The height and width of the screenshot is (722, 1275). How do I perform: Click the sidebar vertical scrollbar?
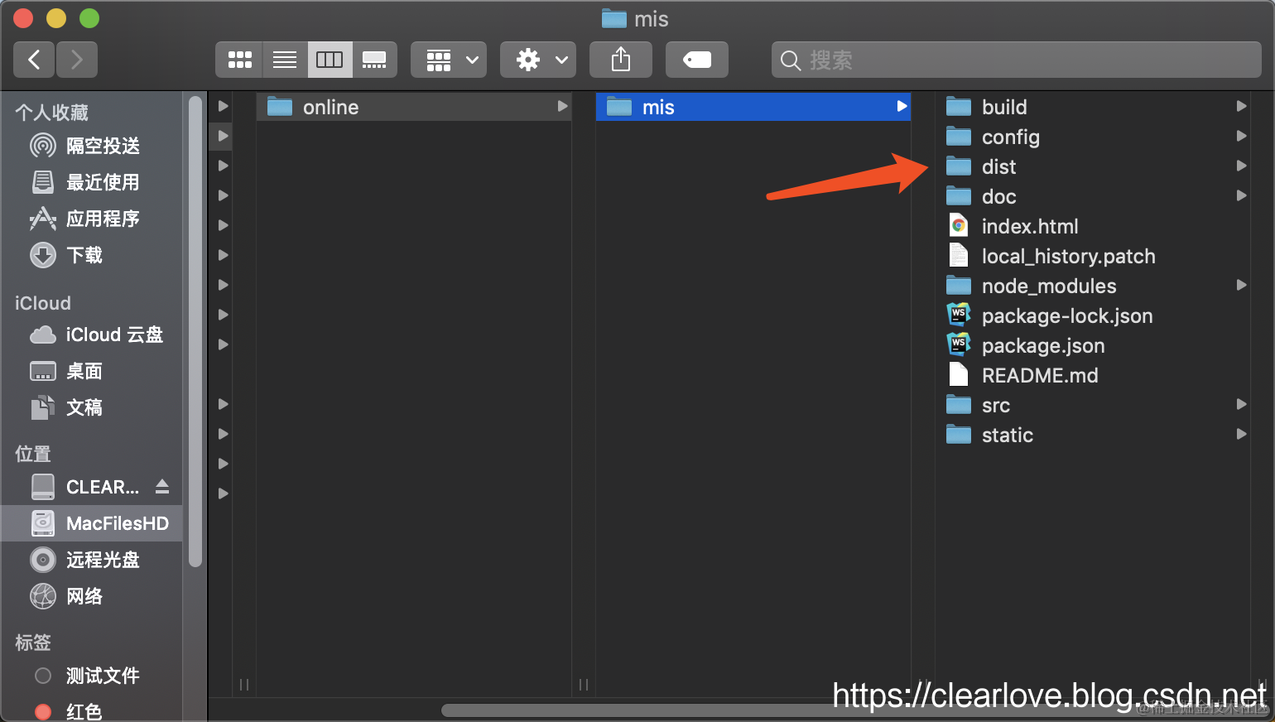coord(195,331)
